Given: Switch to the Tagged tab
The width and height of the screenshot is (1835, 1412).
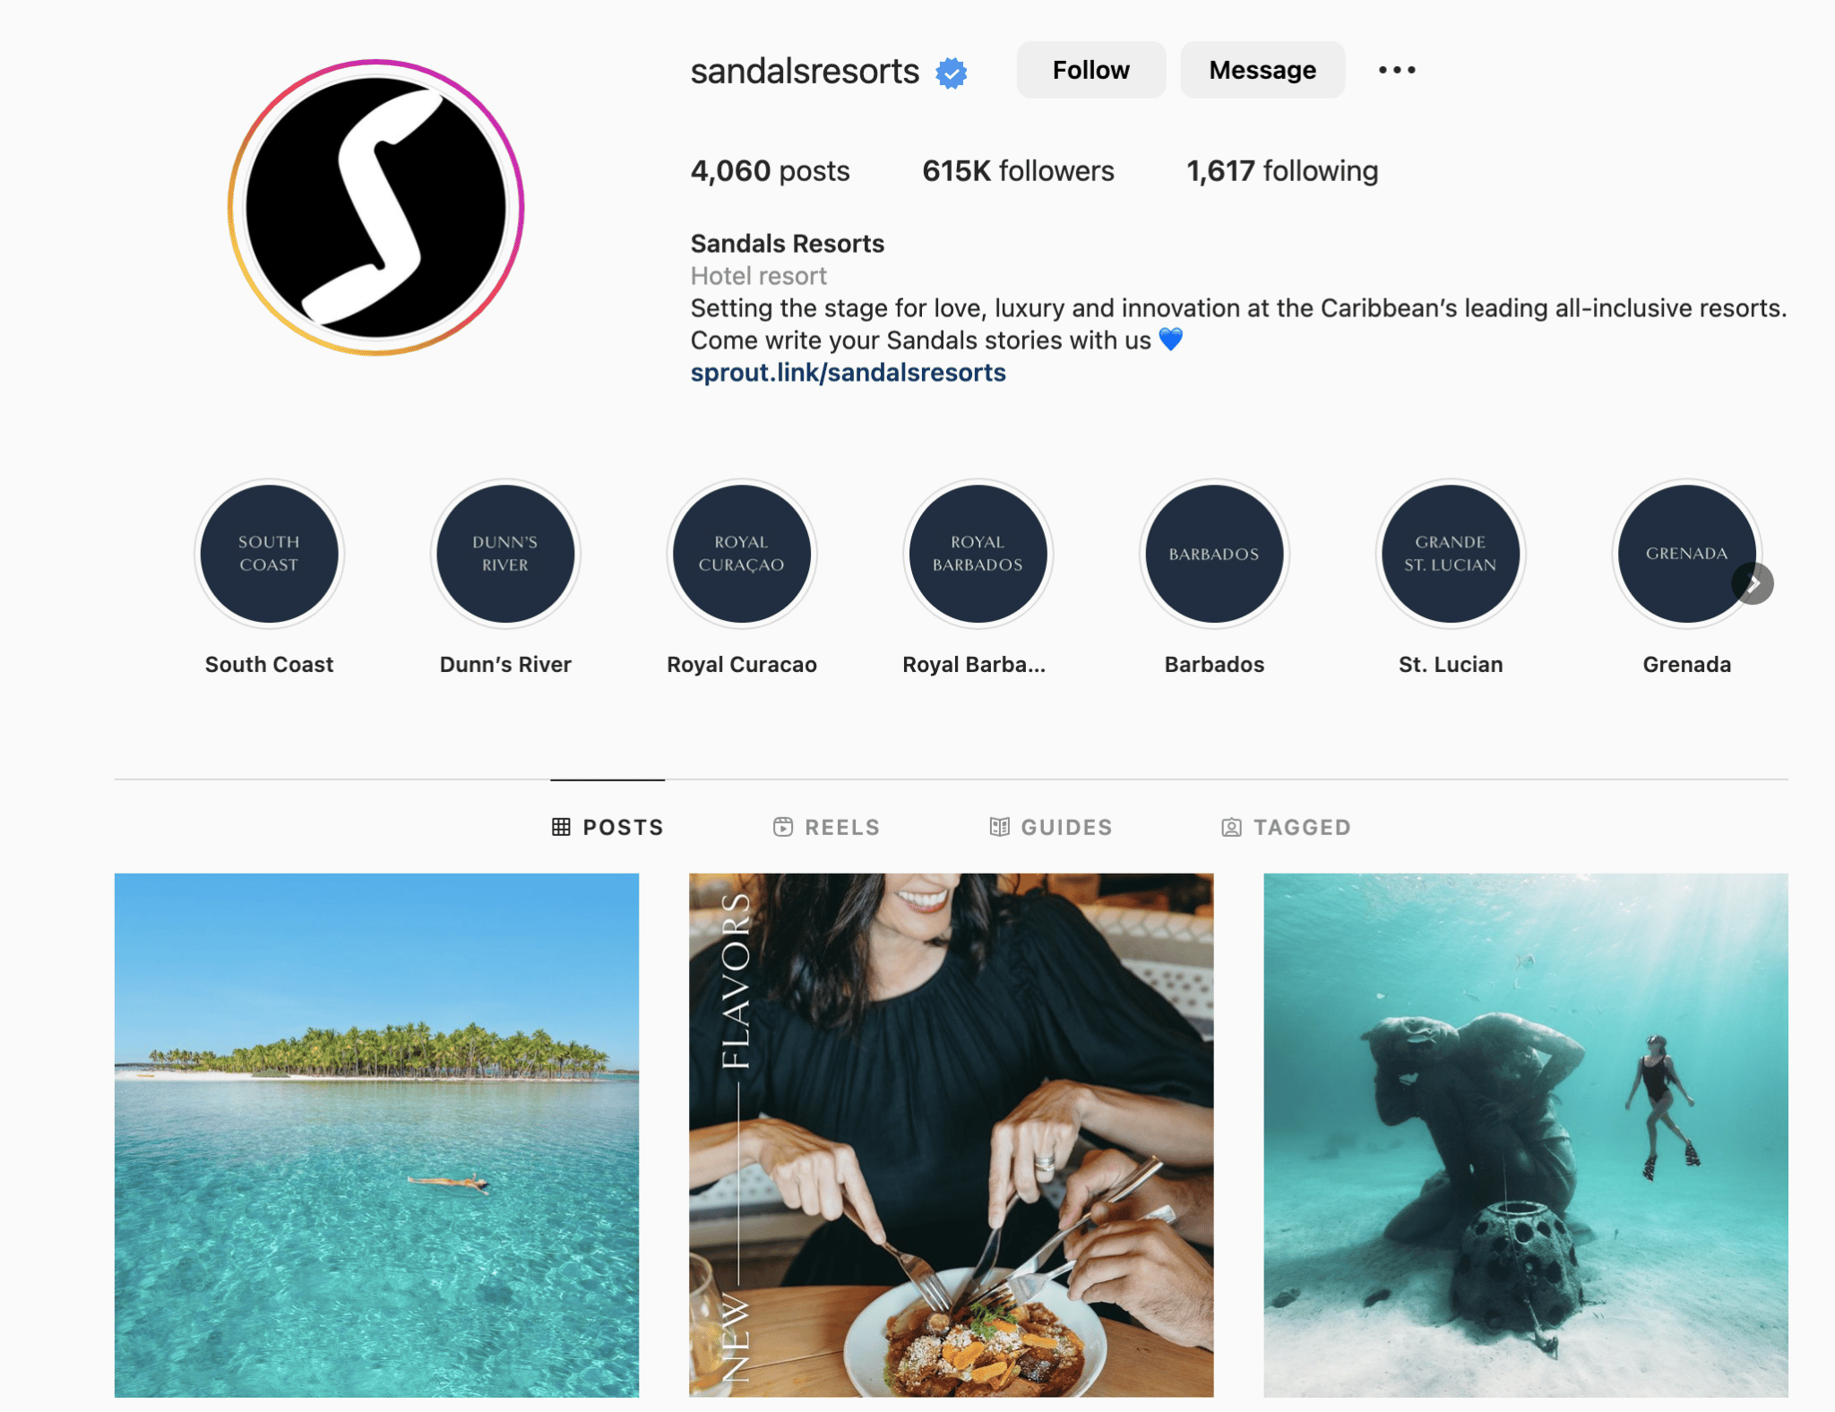Looking at the screenshot, I should pos(1286,827).
